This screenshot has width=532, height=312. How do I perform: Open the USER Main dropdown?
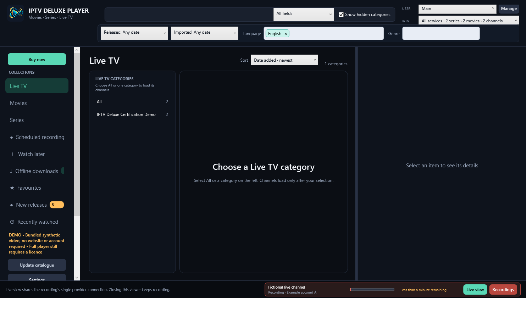tap(457, 9)
